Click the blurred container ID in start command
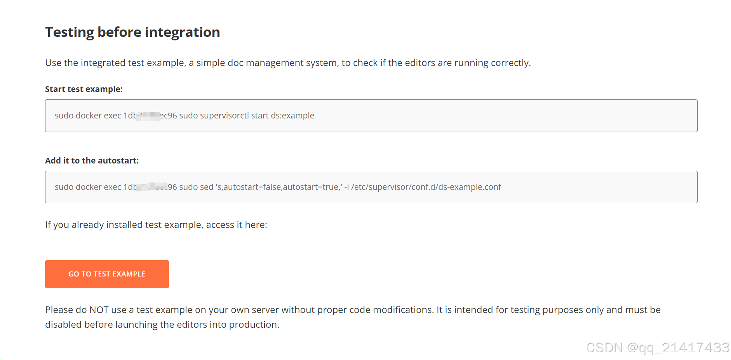The height and width of the screenshot is (360, 731). coord(149,116)
